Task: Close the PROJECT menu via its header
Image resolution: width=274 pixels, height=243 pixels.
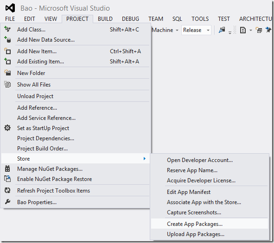Action: point(77,19)
